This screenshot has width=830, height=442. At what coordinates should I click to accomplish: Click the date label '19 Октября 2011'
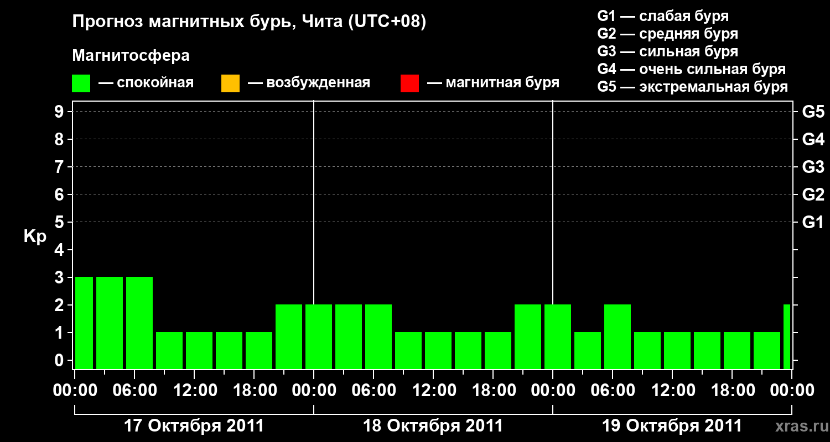[672, 426]
